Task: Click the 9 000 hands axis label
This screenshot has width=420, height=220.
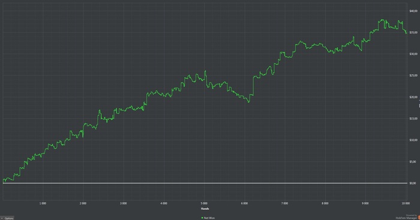Action: (365, 203)
